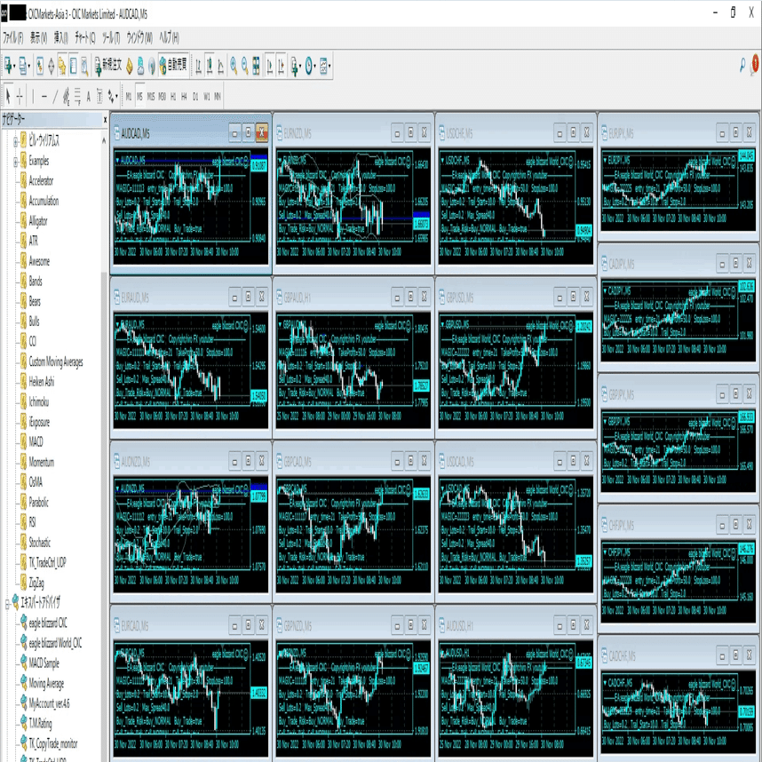762x762 pixels.
Task: Click the search magnifier icon at top right
Action: point(742,65)
